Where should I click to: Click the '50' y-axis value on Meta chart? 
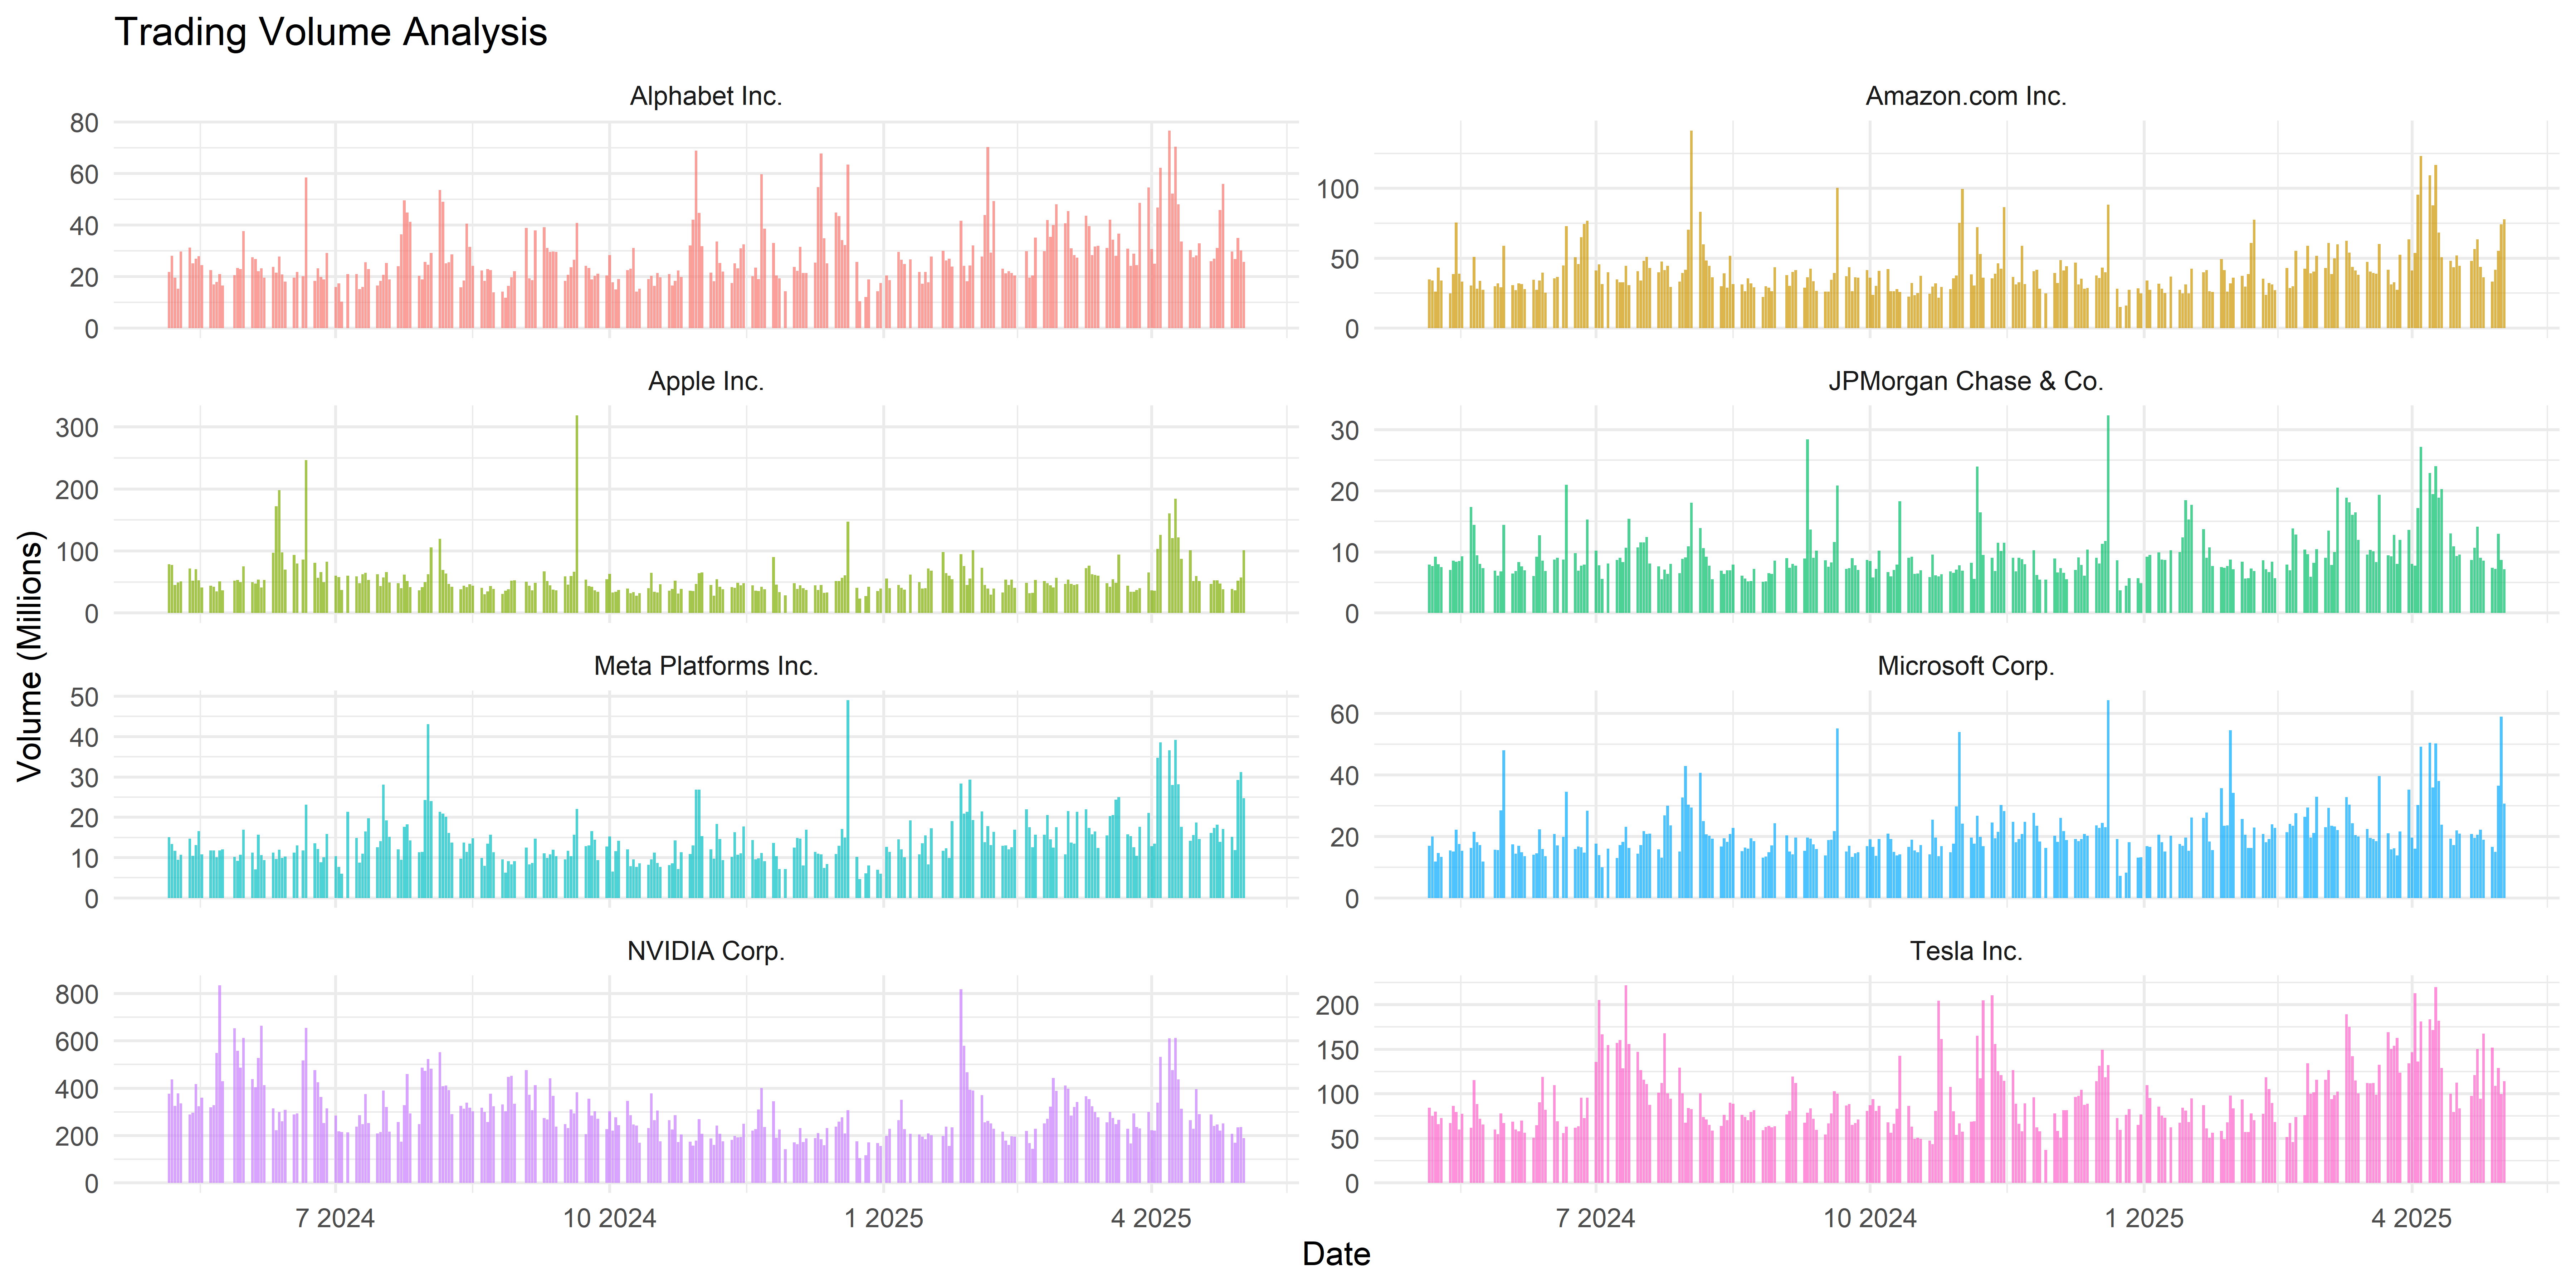[84, 697]
